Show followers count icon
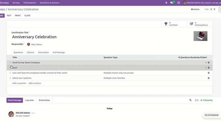 [196, 100]
